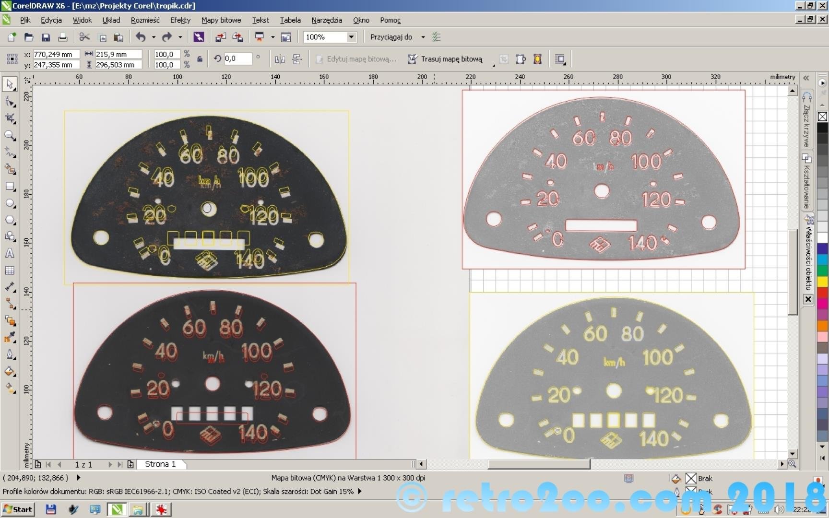Image resolution: width=829 pixels, height=518 pixels.
Task: Expand the Przyciągaj do dropdown
Action: click(x=423, y=37)
